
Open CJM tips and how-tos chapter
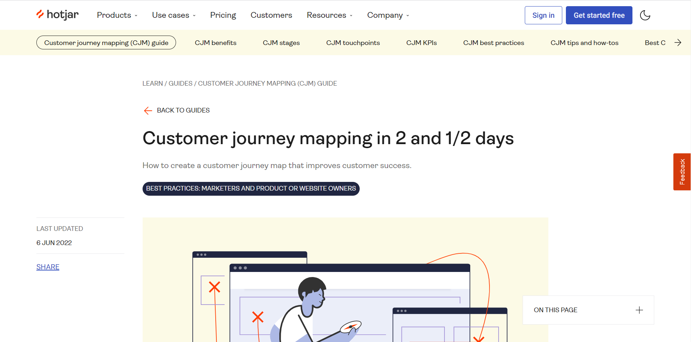pos(584,43)
